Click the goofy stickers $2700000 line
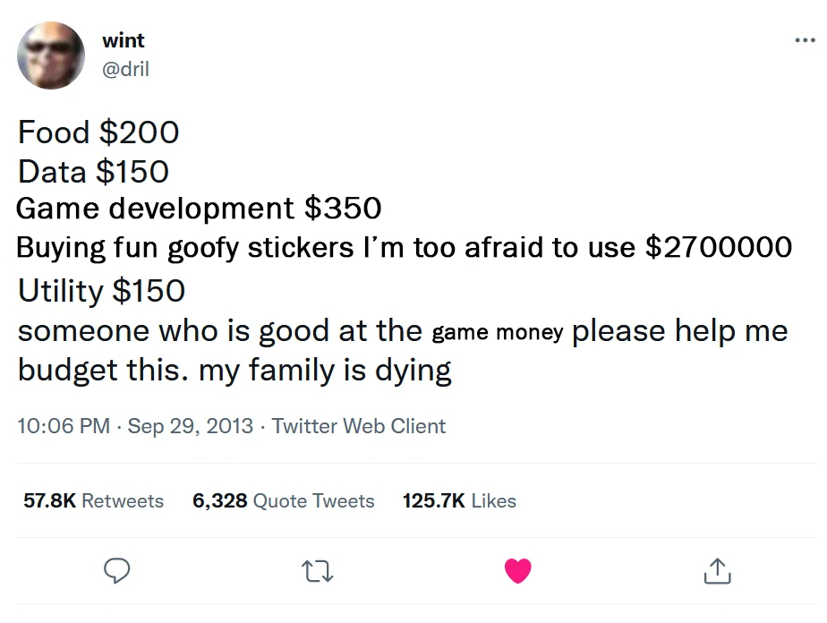Image resolution: width=827 pixels, height=623 pixels. click(404, 247)
